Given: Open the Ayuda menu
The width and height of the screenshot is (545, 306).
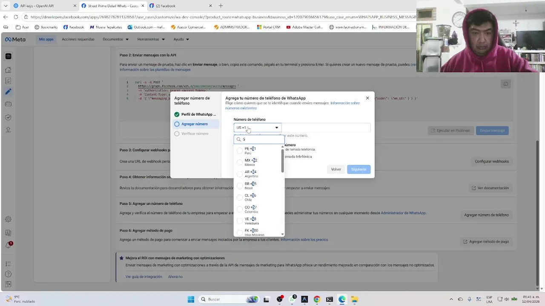Looking at the screenshot, I should [181, 39].
